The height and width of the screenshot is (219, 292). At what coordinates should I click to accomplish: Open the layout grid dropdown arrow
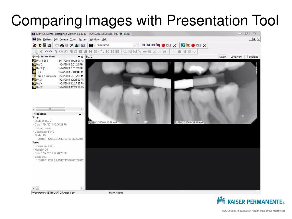tap(94, 45)
